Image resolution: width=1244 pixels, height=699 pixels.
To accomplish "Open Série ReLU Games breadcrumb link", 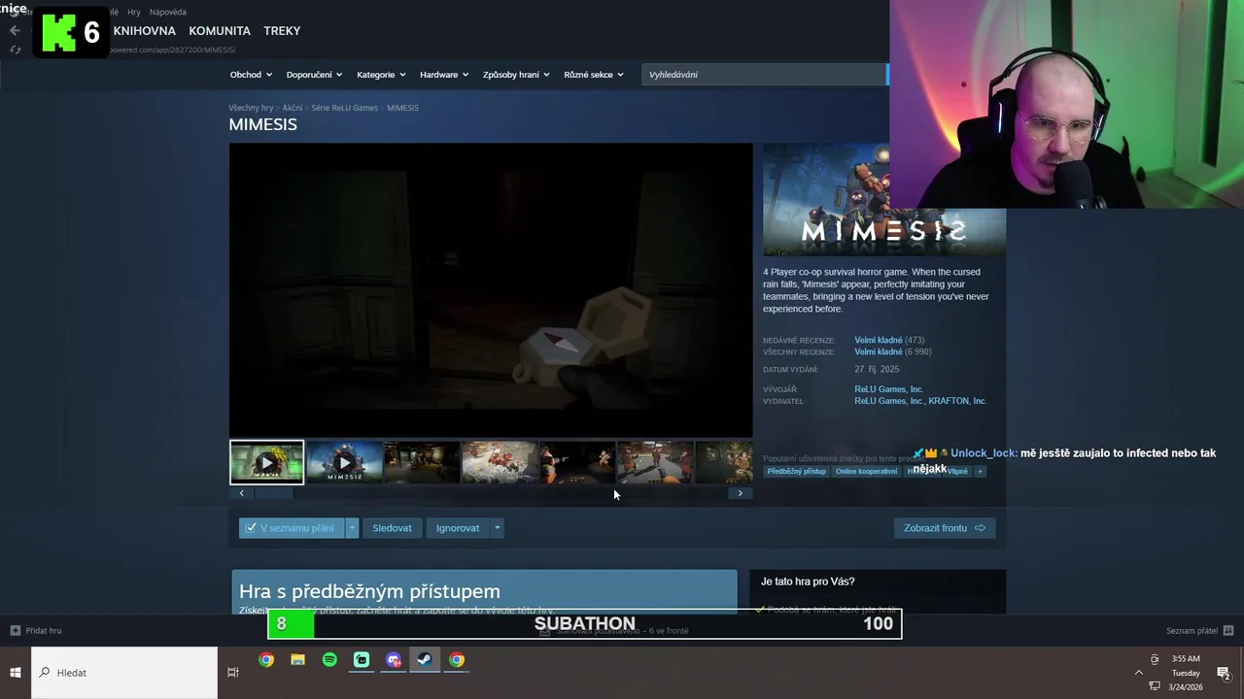I will tap(345, 108).
